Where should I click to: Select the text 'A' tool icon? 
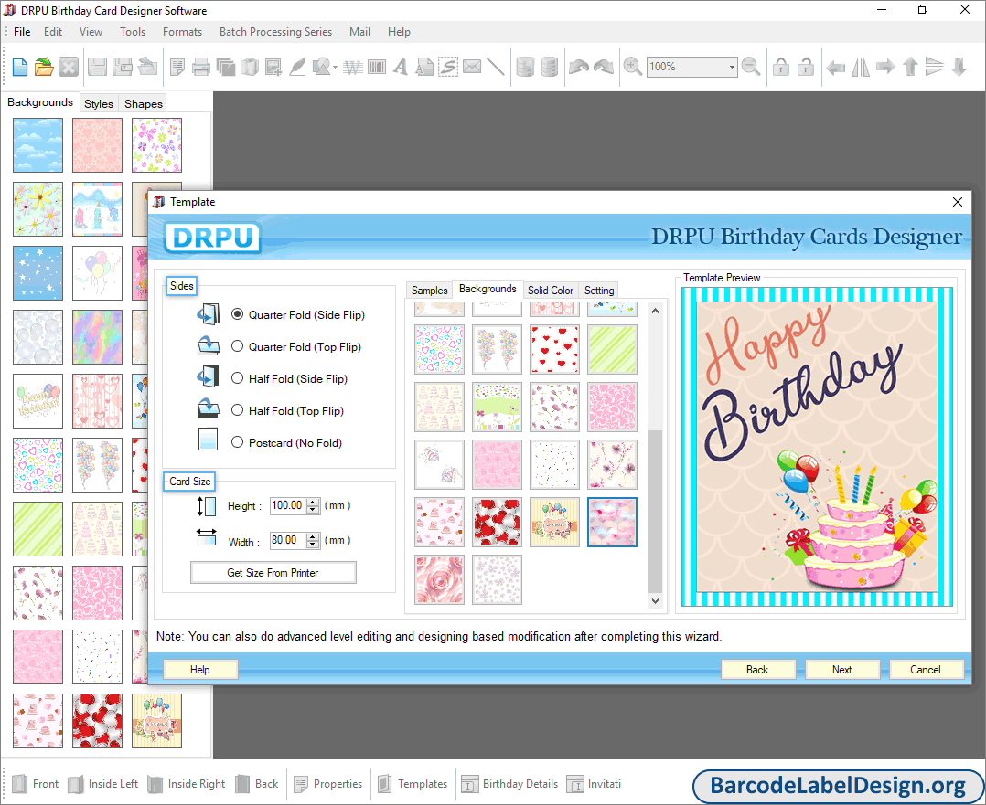pyautogui.click(x=401, y=67)
